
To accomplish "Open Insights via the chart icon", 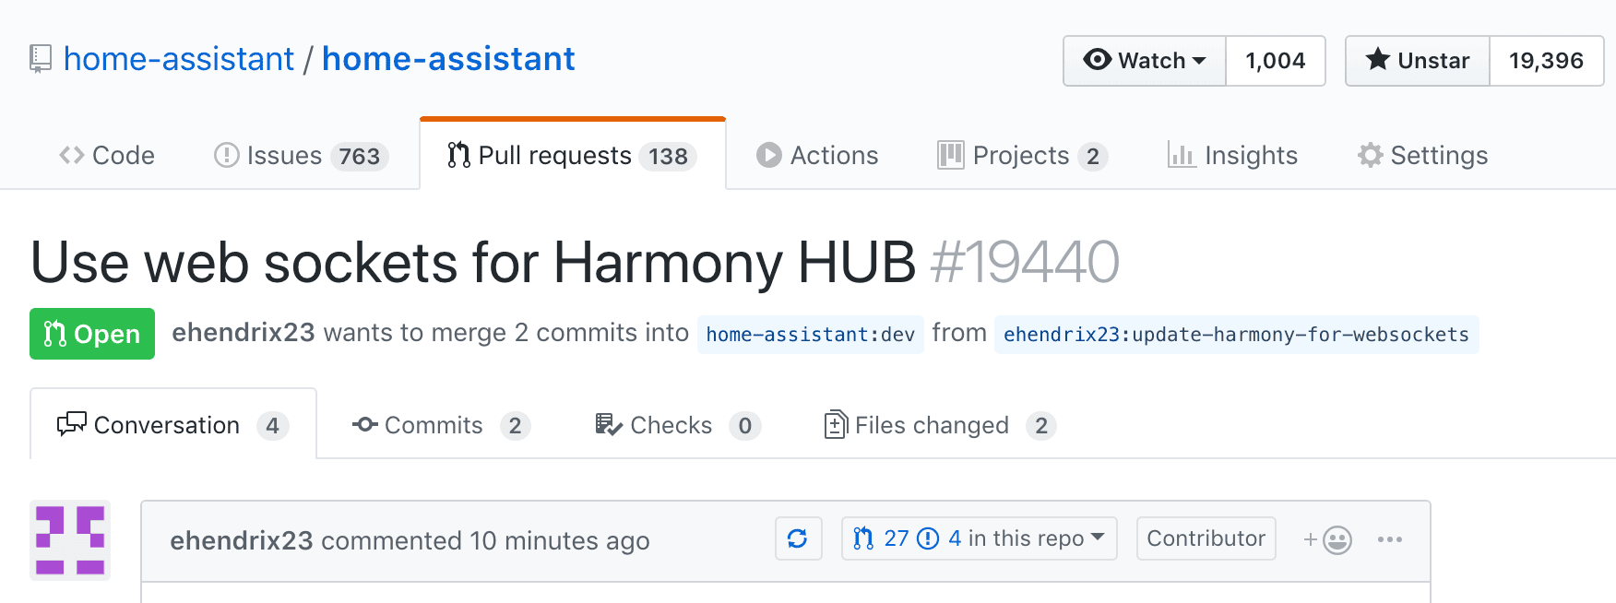I will tap(1182, 155).
